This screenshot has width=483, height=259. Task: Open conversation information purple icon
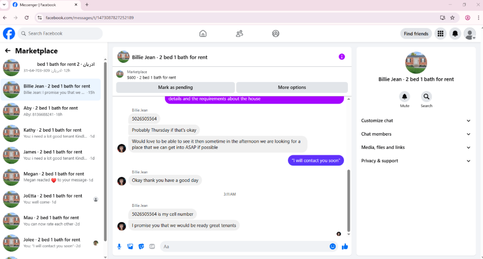point(341,57)
